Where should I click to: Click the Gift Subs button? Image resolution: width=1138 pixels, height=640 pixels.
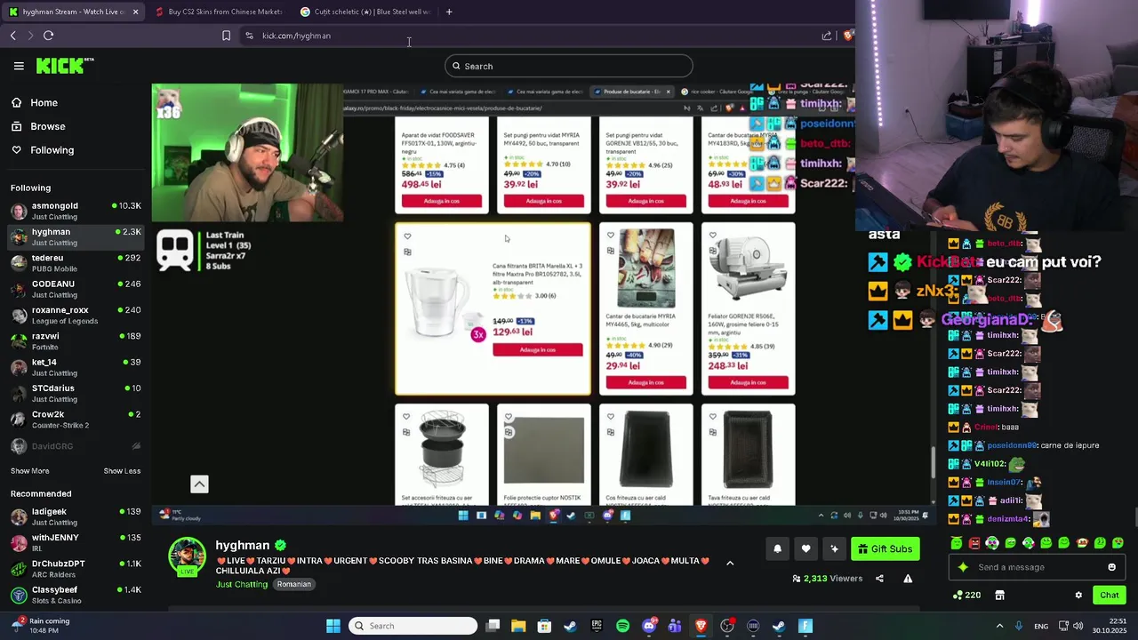click(x=885, y=548)
